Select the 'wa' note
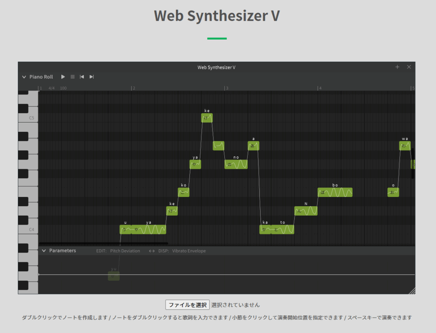This screenshot has height=333, width=436. coord(405,146)
